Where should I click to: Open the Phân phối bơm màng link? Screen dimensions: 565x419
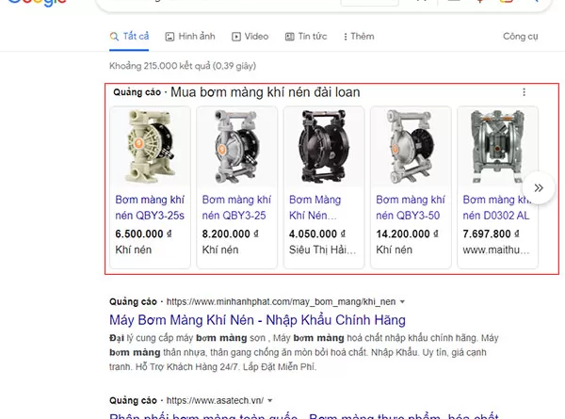click(x=304, y=415)
